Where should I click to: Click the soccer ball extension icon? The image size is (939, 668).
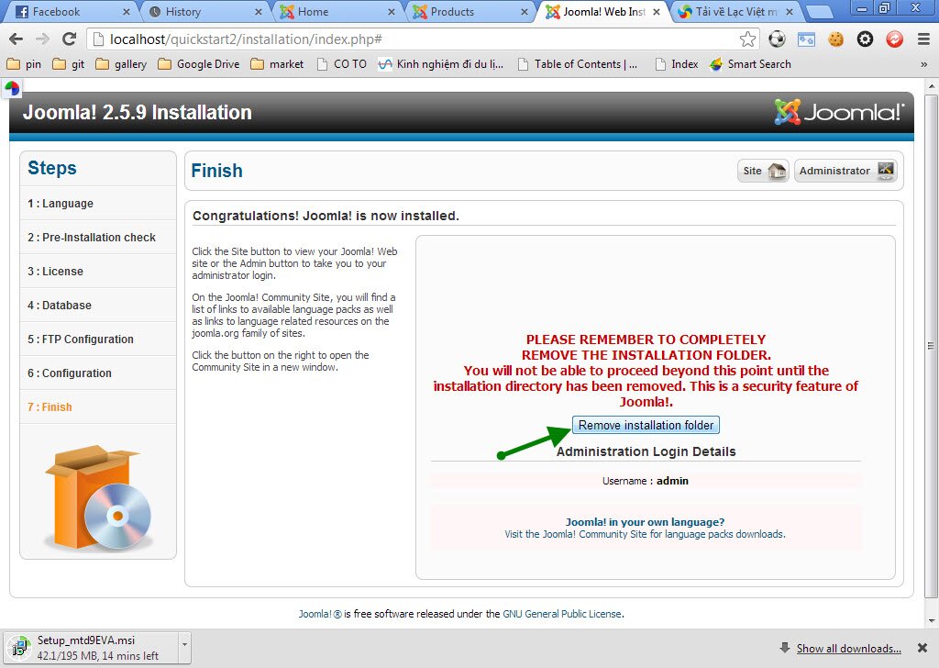tap(777, 39)
